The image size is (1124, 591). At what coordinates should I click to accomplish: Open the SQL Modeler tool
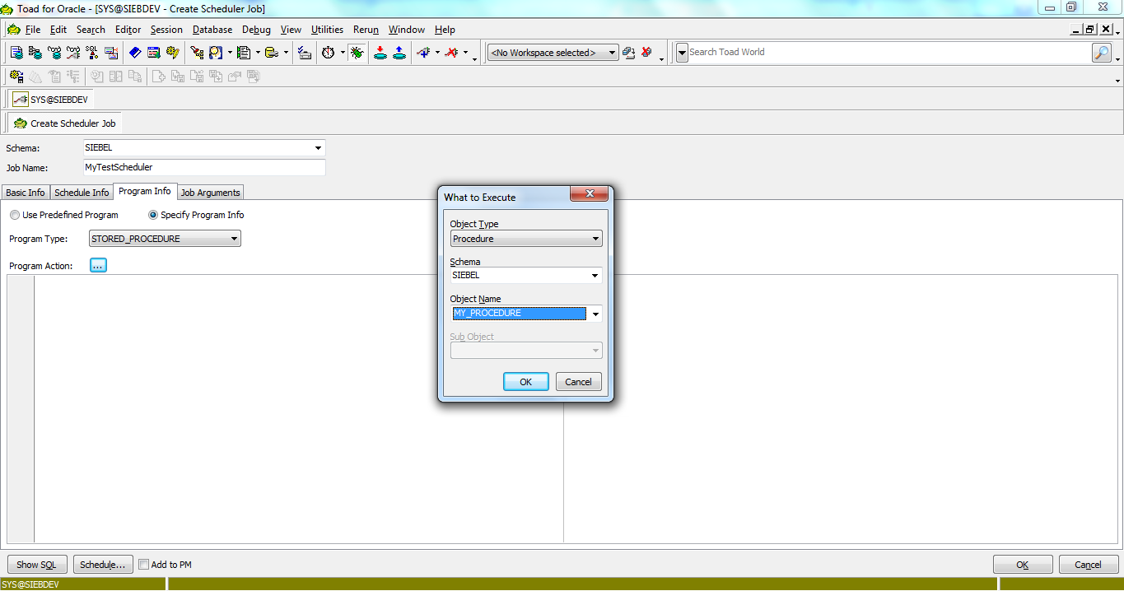tap(91, 52)
